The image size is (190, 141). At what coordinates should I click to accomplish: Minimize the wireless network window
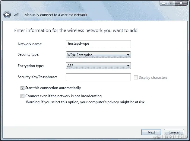pos(163,3)
